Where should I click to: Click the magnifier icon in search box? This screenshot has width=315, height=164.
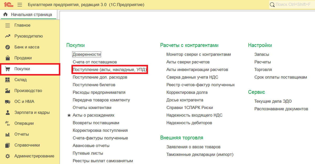[272, 5]
